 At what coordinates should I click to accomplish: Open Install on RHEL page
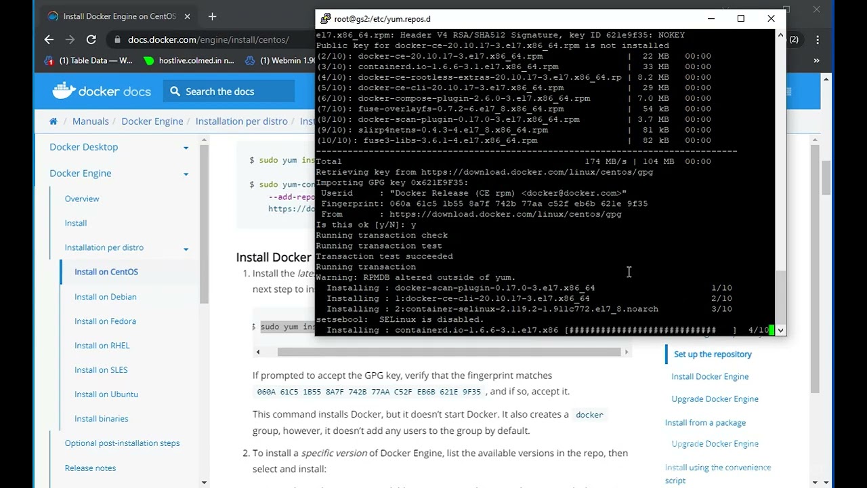(x=102, y=346)
